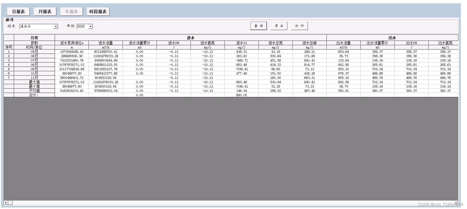Image resolution: width=467 pixels, height=209 pixels.
Task: Click the 最小值 row label
Action: (34, 87)
